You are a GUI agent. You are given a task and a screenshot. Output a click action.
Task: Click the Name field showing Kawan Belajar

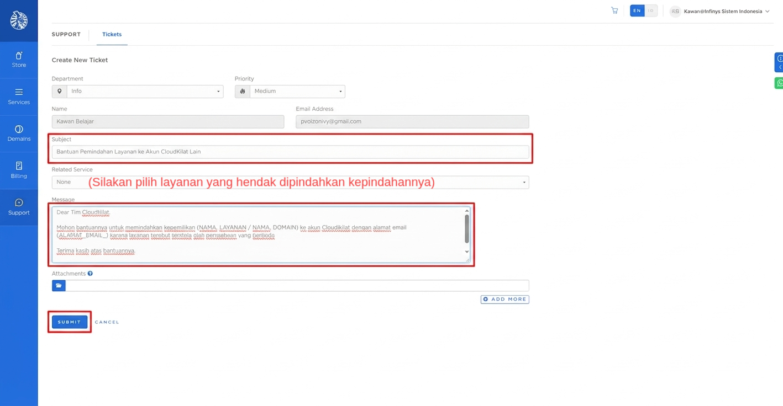168,121
